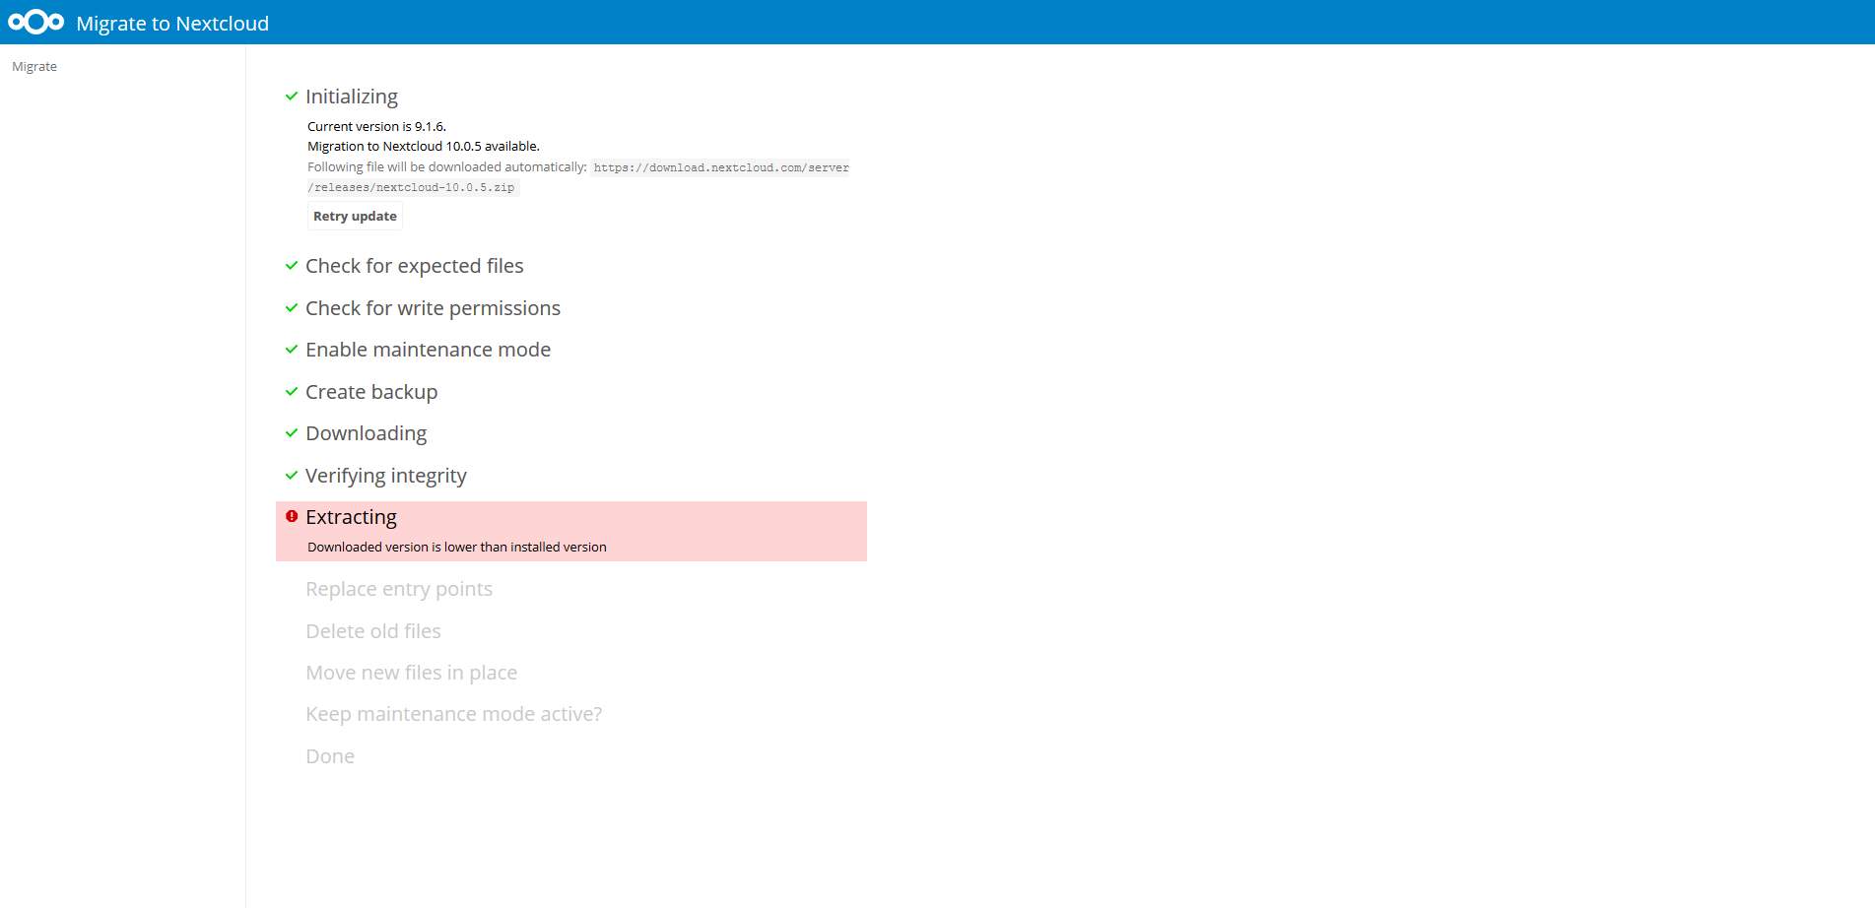Screen dimensions: 1875x908
Task: Click the green checkmark beside Initializing
Action: [x=292, y=97]
